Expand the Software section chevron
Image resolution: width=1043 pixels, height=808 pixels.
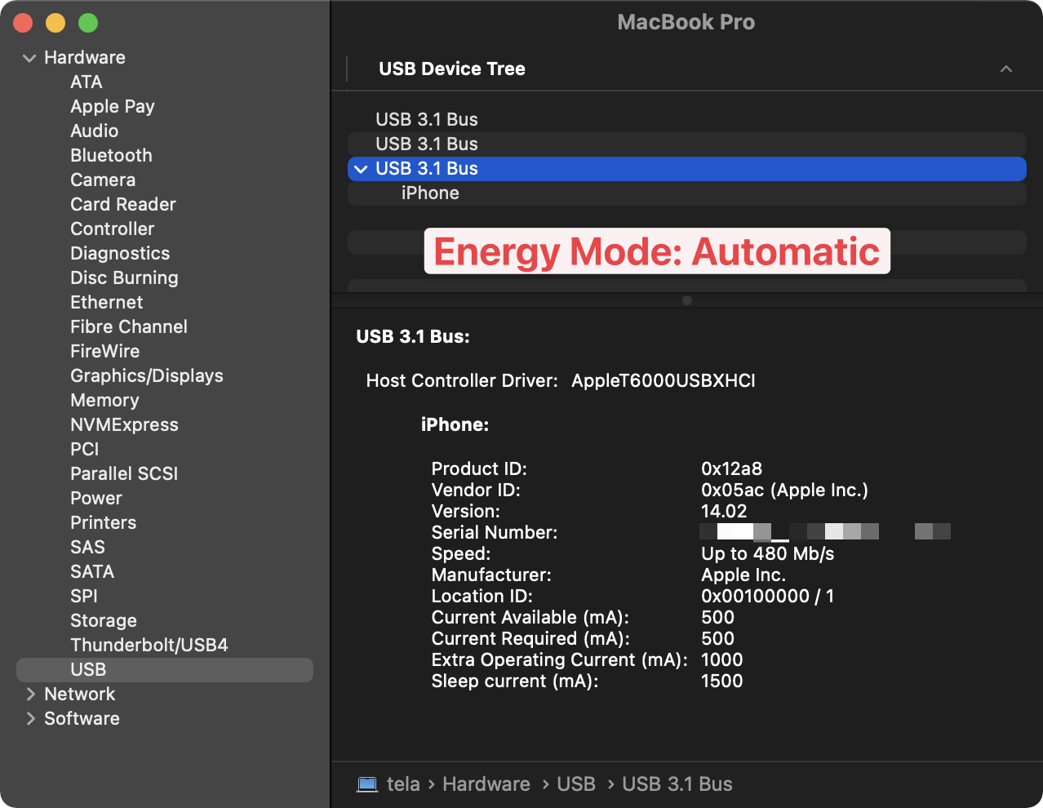(x=30, y=719)
